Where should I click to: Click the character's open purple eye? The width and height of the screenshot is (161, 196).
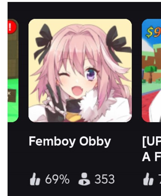click(91, 74)
